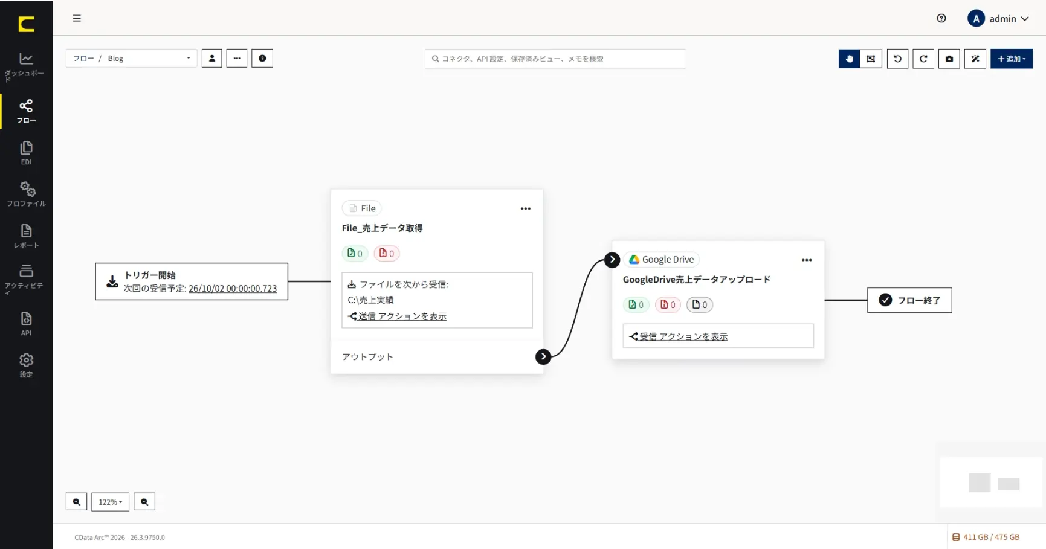Go to ダッシュボード in the sidebar
Image resolution: width=1046 pixels, height=549 pixels.
pos(26,67)
